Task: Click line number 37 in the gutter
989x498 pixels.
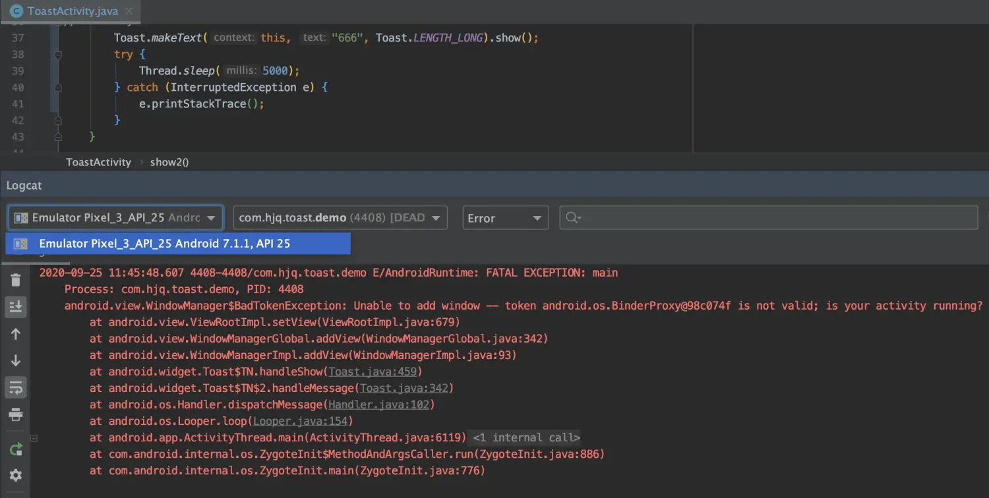Action: tap(18, 38)
